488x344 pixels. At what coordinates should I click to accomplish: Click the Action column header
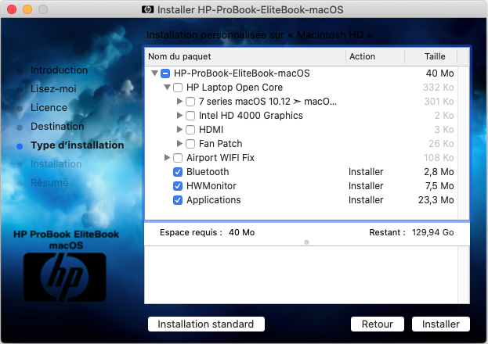coord(375,56)
